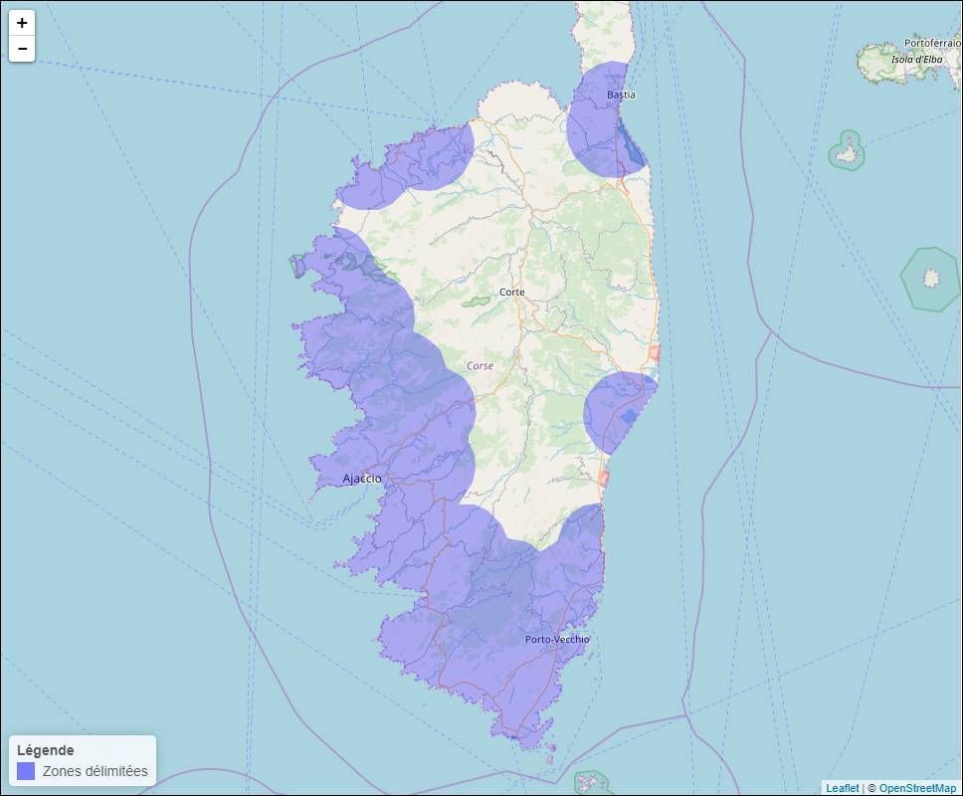Zoom out with the minus button
The width and height of the screenshot is (963, 796).
coord(22,49)
